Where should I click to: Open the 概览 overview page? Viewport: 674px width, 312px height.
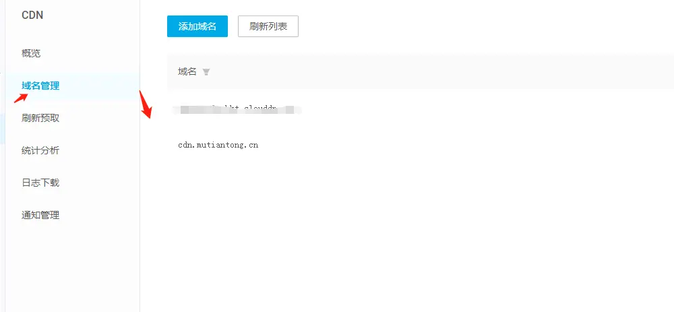(31, 54)
